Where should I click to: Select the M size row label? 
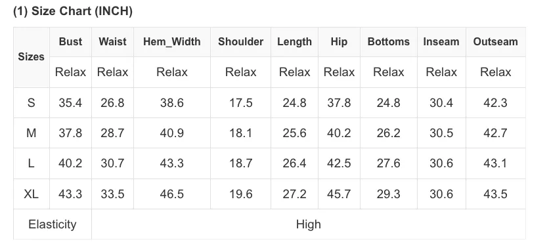[31, 133]
